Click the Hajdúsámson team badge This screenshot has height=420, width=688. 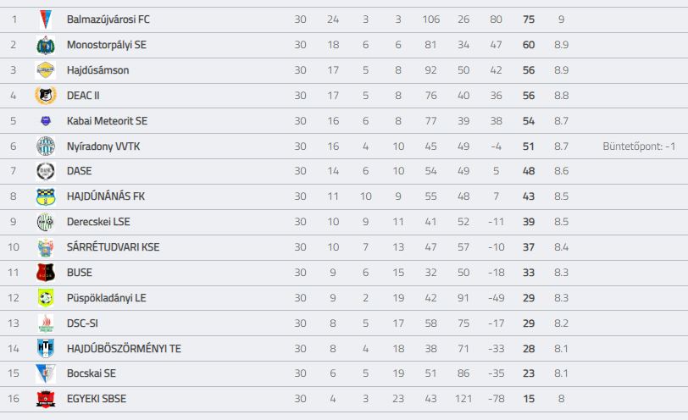[x=46, y=70]
